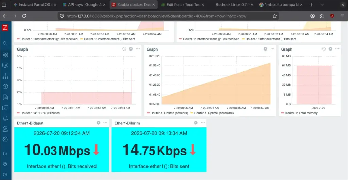Click the time period icon on the CPU utilization graph
This screenshot has height=180, width=348.
click(x=124, y=49)
